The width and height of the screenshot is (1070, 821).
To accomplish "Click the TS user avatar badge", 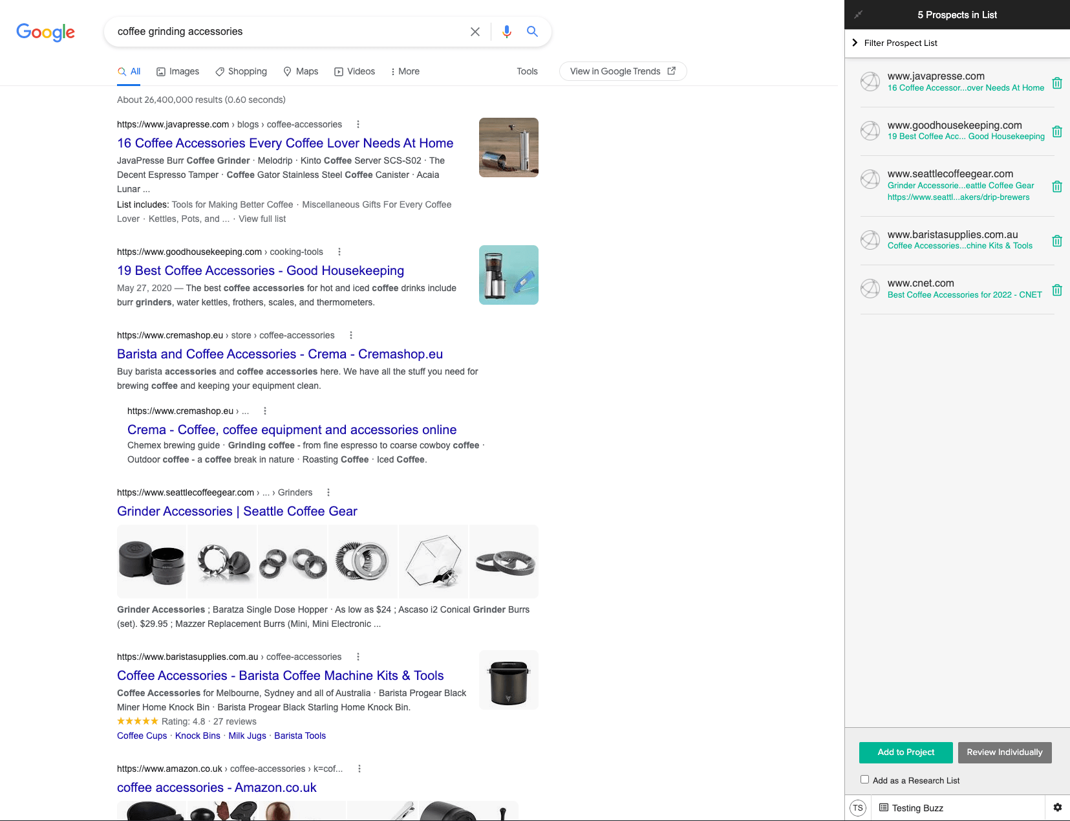I will pyautogui.click(x=858, y=808).
